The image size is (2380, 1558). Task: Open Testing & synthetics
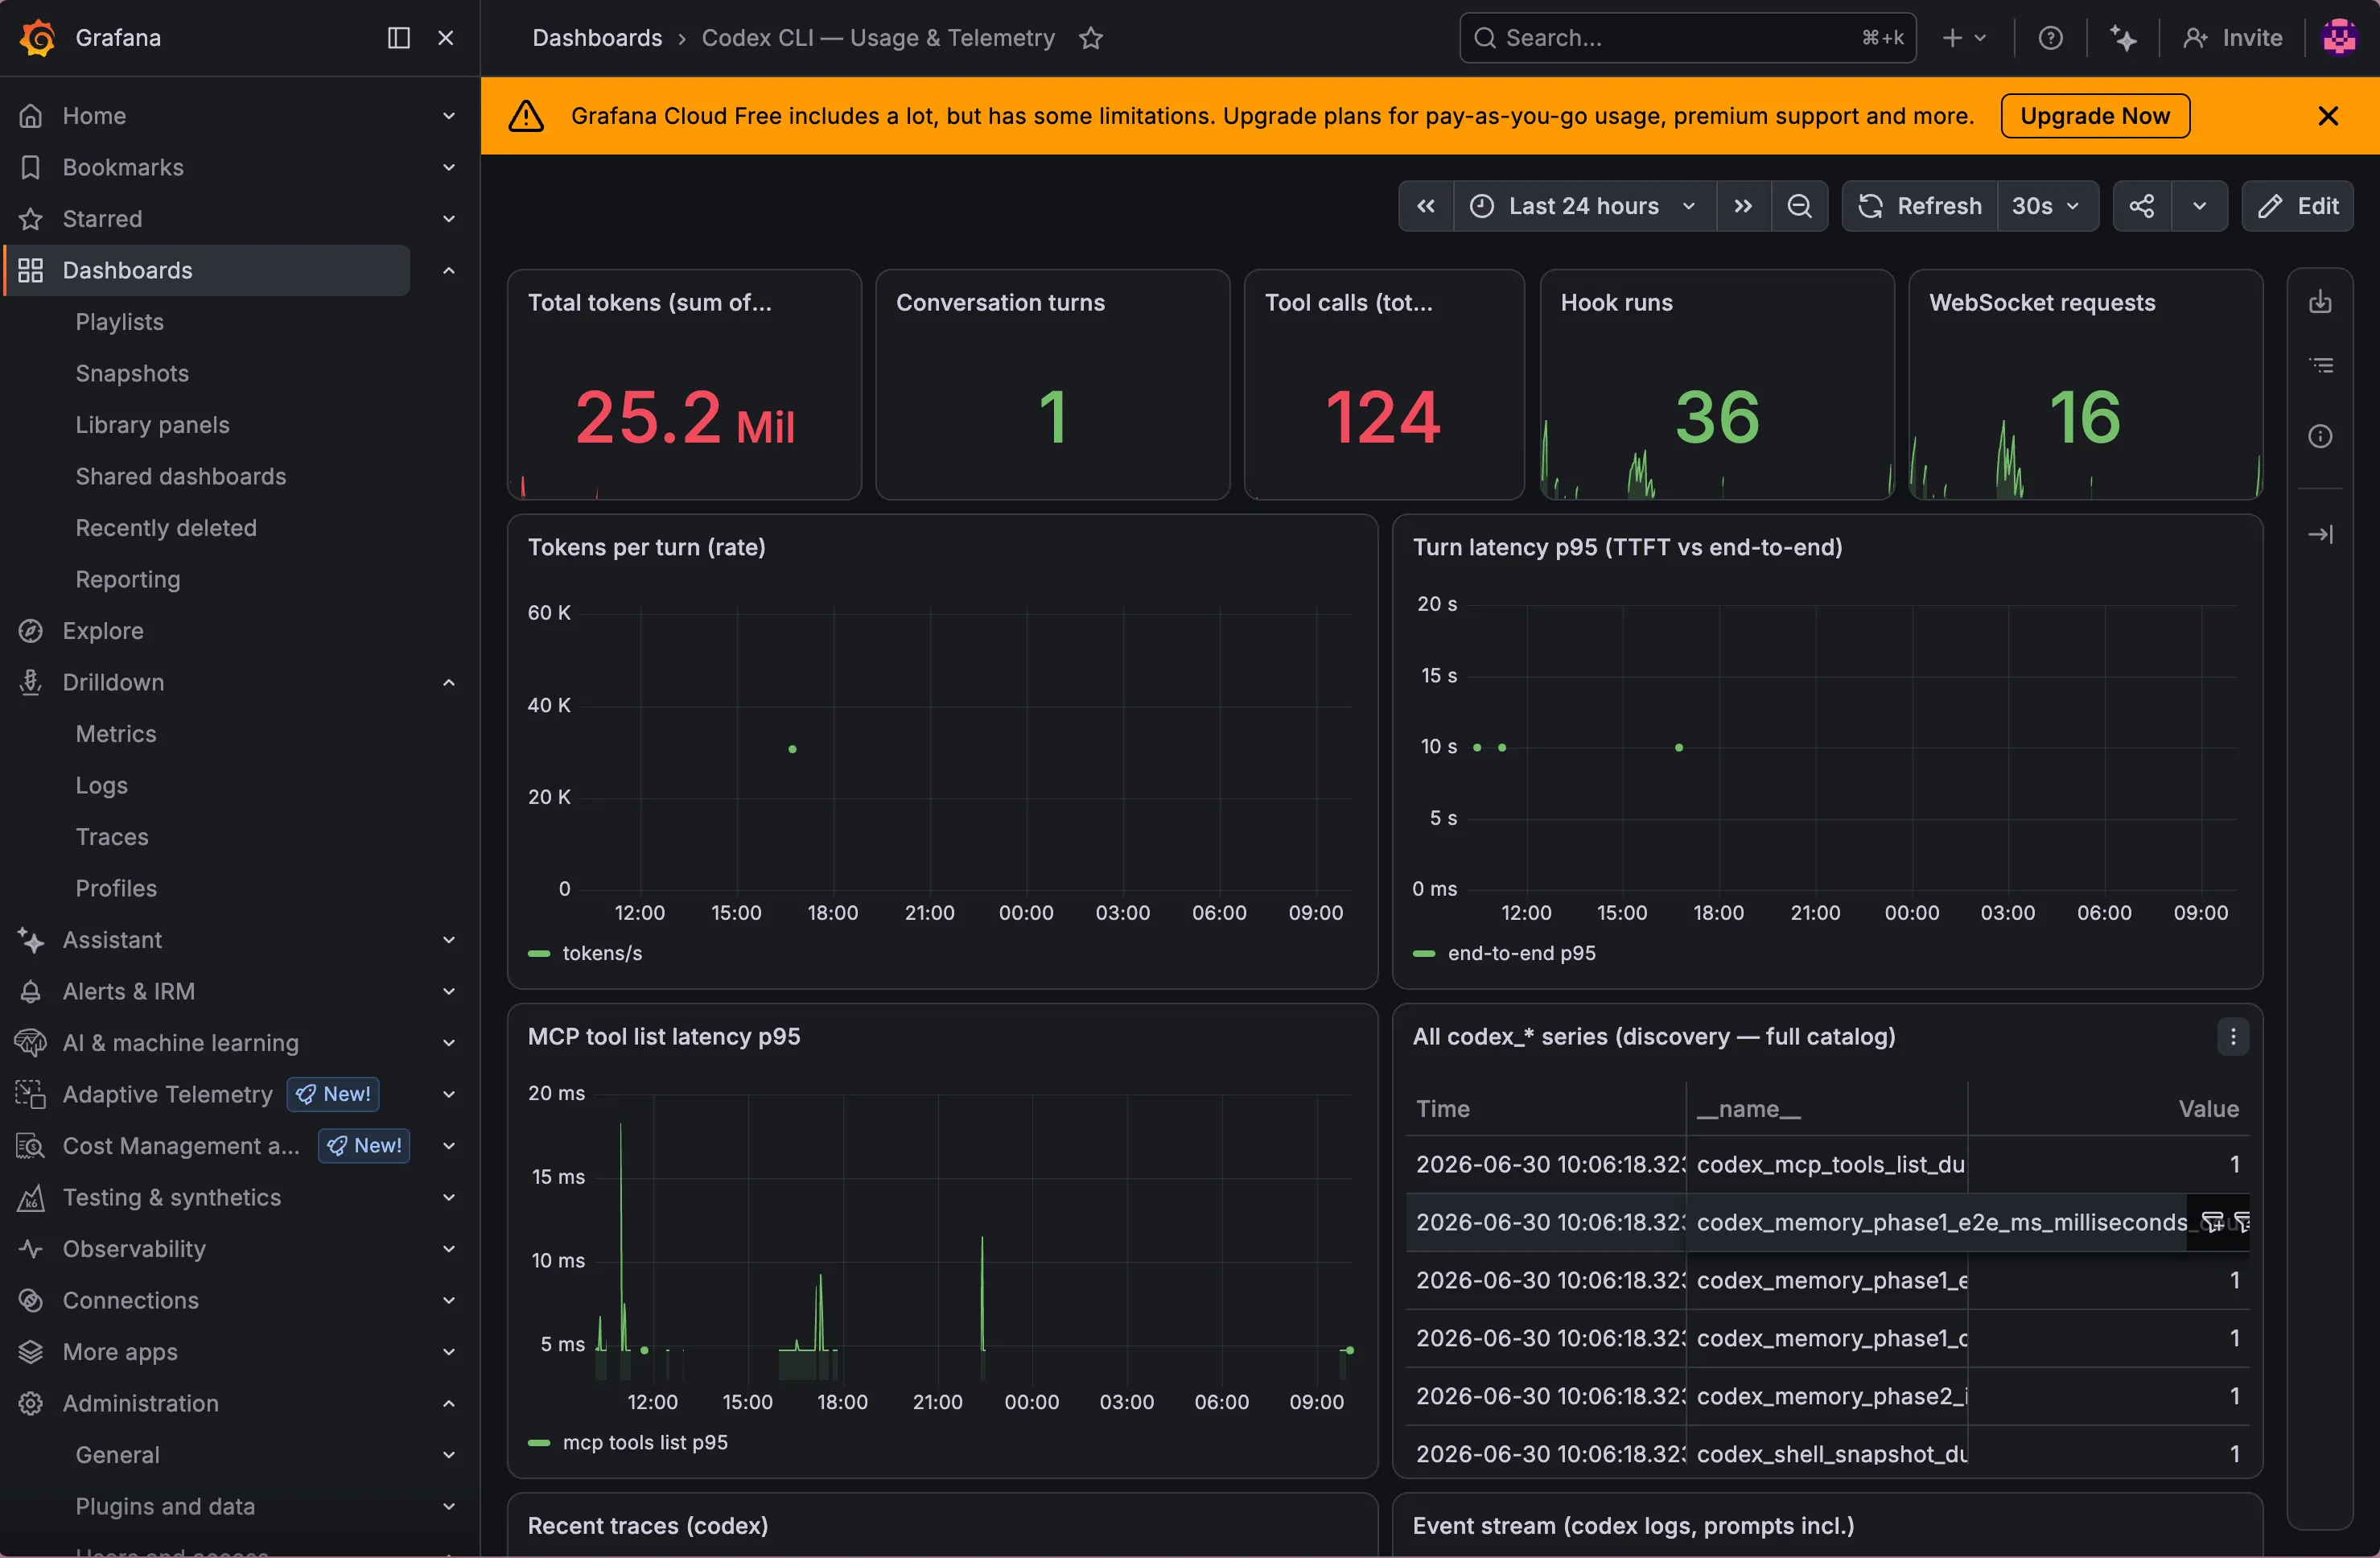tap(172, 1197)
